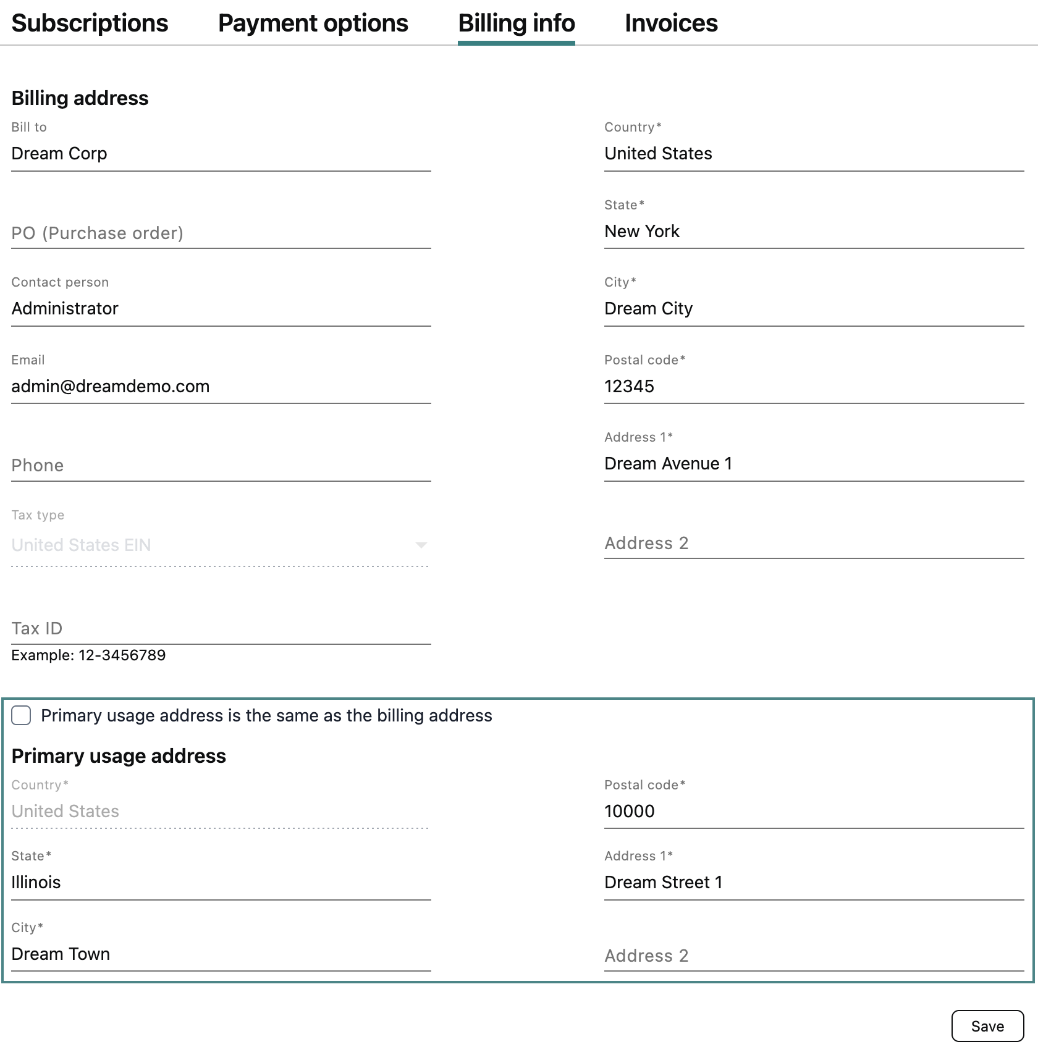Click the Dream Town city field
Image resolution: width=1038 pixels, height=1055 pixels.
click(x=221, y=954)
